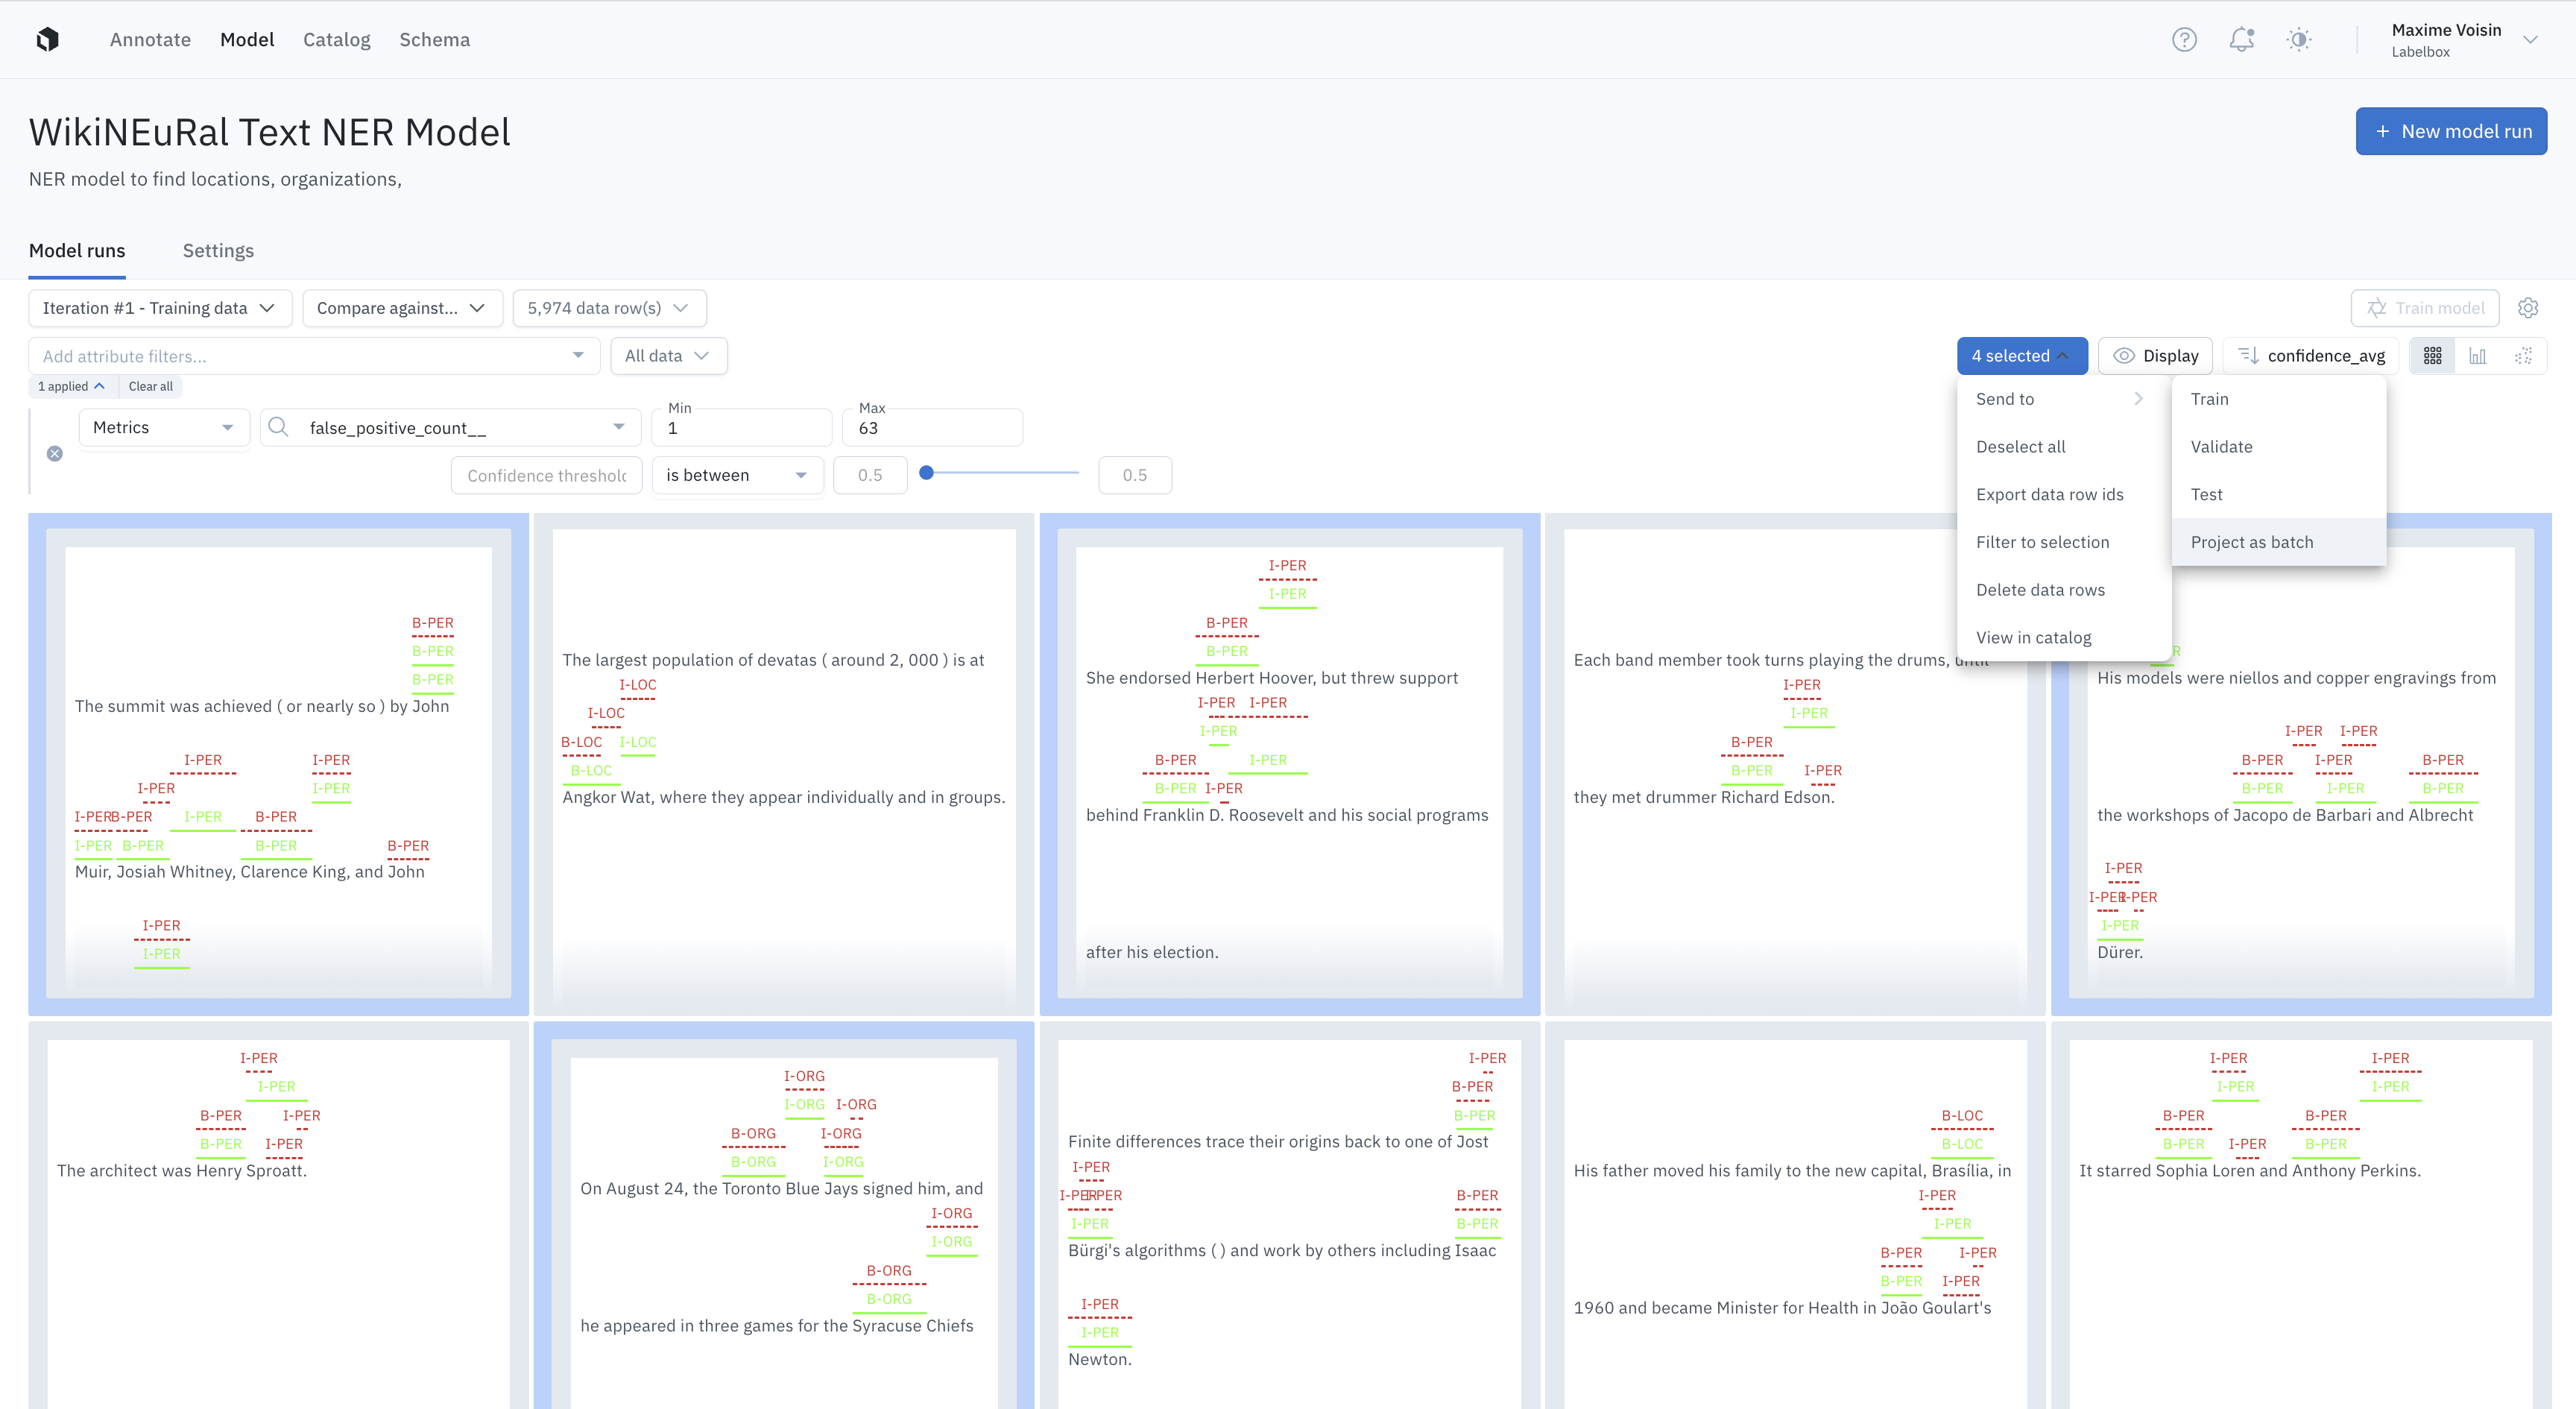2576x1409 pixels.
Task: Select the Angkor Wat devatas card
Action: [x=784, y=765]
